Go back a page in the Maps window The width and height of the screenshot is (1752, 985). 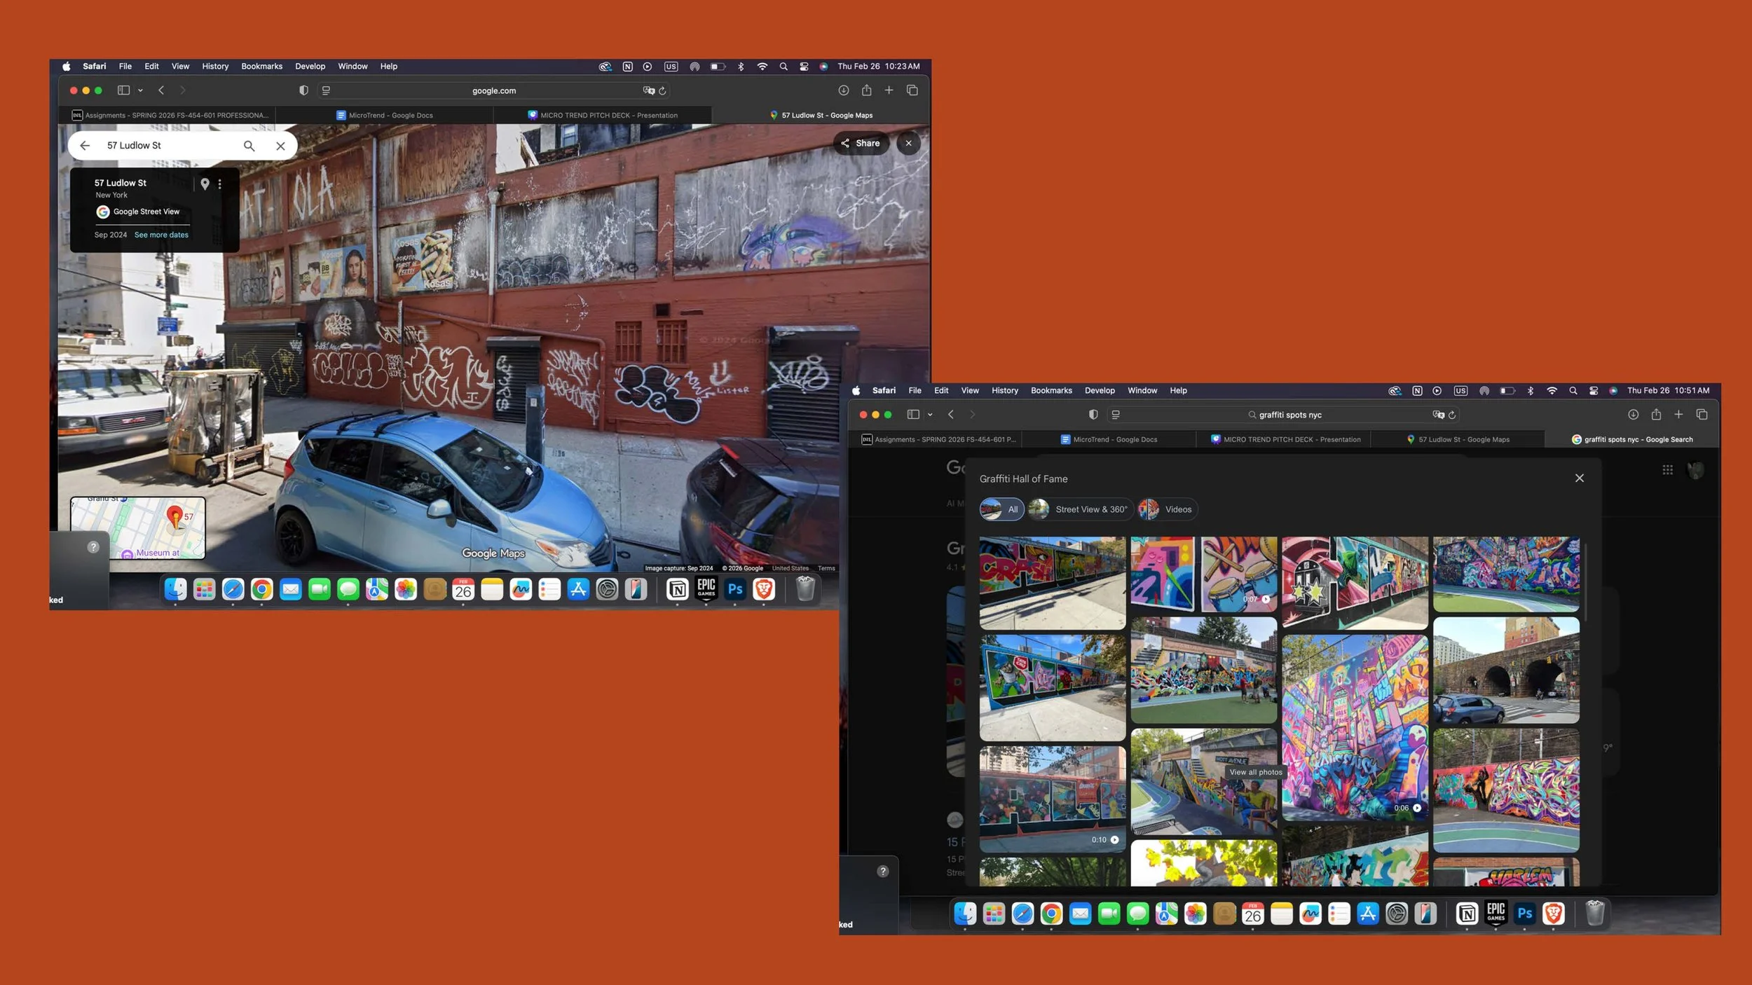click(x=161, y=90)
